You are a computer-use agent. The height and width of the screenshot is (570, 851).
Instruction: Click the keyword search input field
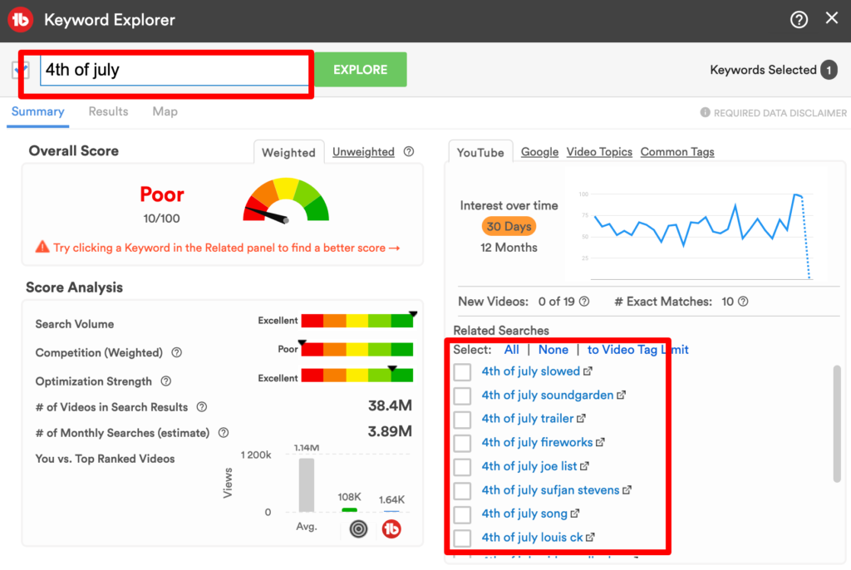(x=175, y=70)
